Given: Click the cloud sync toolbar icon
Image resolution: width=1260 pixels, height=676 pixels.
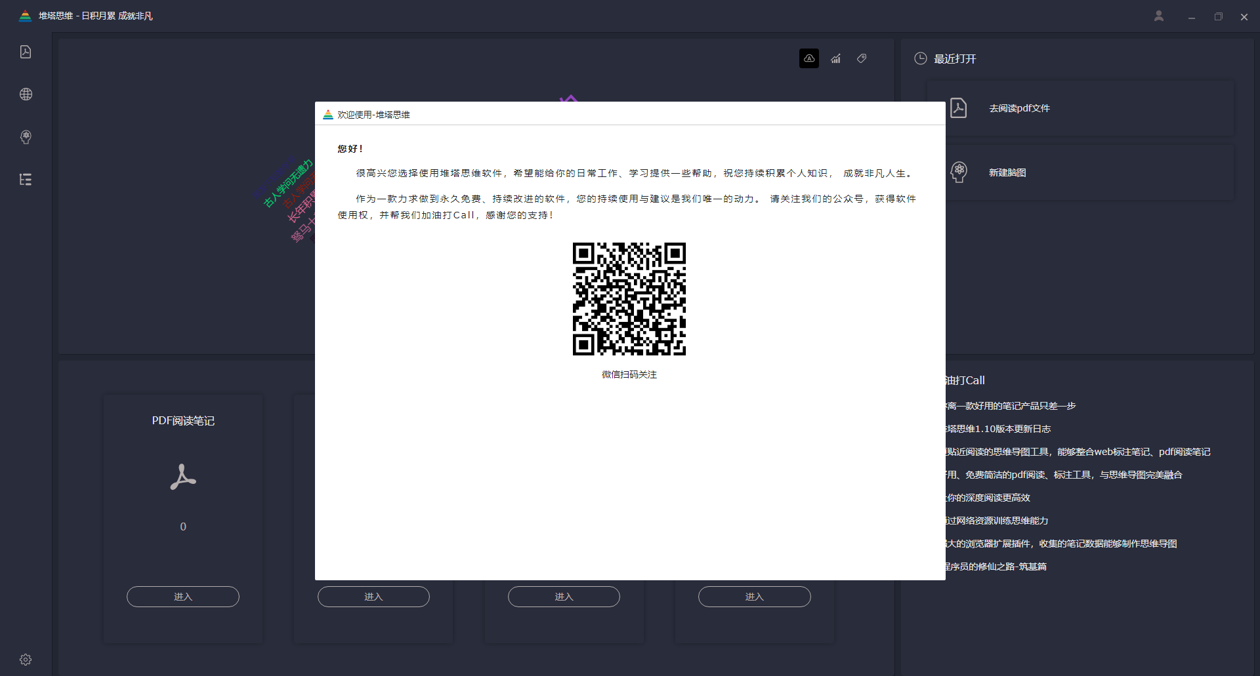Looking at the screenshot, I should point(809,58).
